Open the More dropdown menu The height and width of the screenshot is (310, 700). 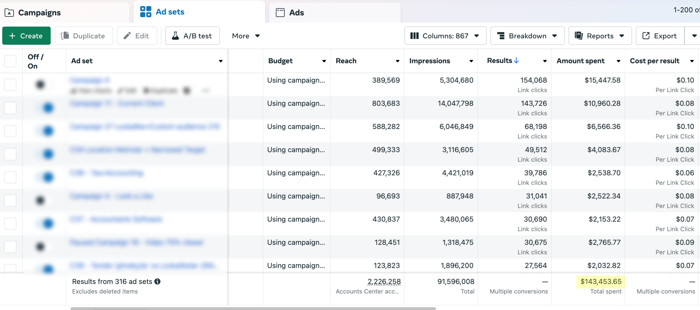pyautogui.click(x=246, y=36)
